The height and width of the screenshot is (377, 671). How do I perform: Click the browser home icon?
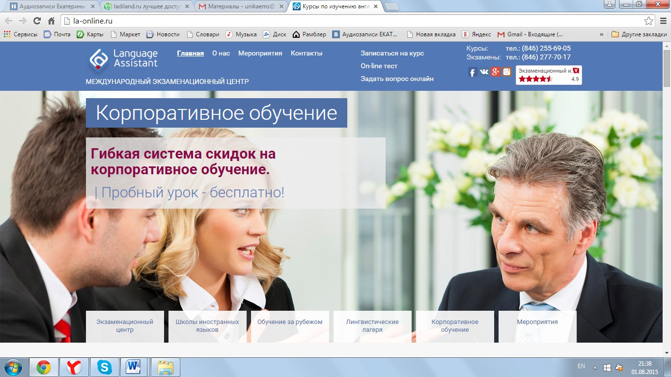click(x=51, y=21)
